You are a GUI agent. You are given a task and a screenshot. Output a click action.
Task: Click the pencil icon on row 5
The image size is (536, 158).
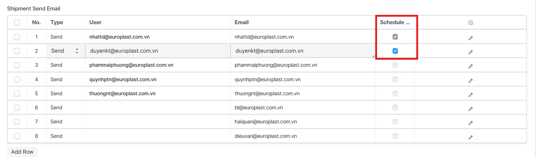470,95
